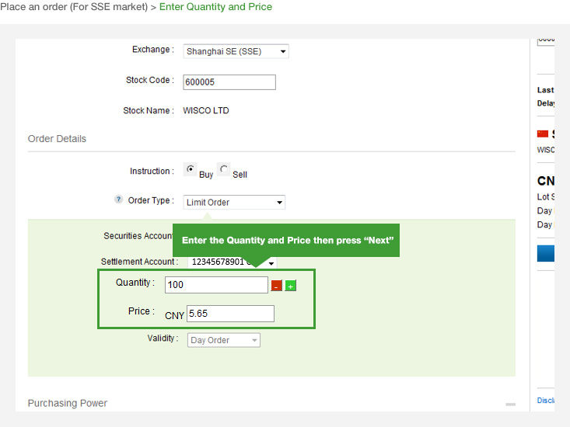The image size is (570, 427).
Task: Click the Quantity input field
Action: coord(216,285)
